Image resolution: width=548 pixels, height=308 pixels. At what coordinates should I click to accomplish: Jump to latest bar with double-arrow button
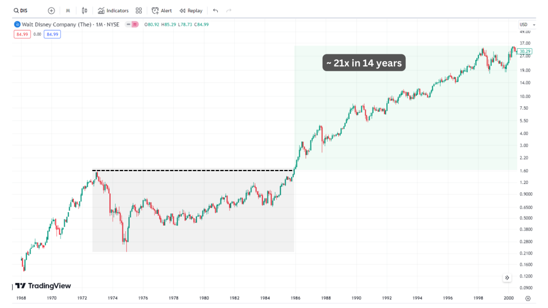(x=507, y=278)
